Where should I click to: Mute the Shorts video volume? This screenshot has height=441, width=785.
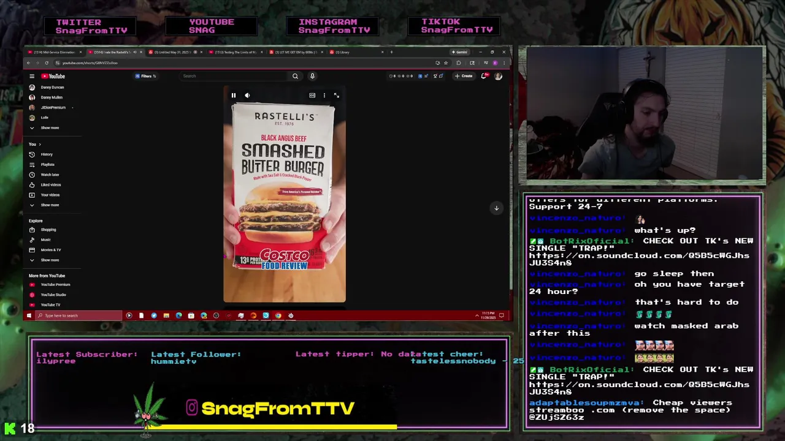[247, 95]
